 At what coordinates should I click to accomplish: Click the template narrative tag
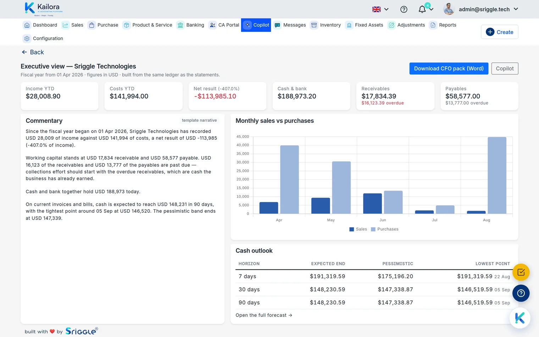199,121
